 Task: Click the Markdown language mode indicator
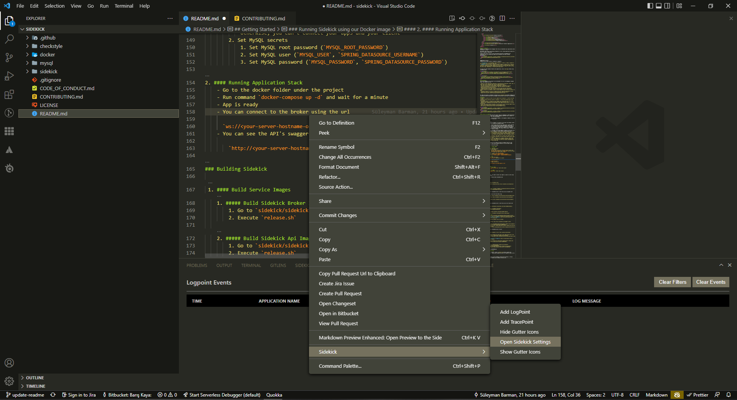656,395
